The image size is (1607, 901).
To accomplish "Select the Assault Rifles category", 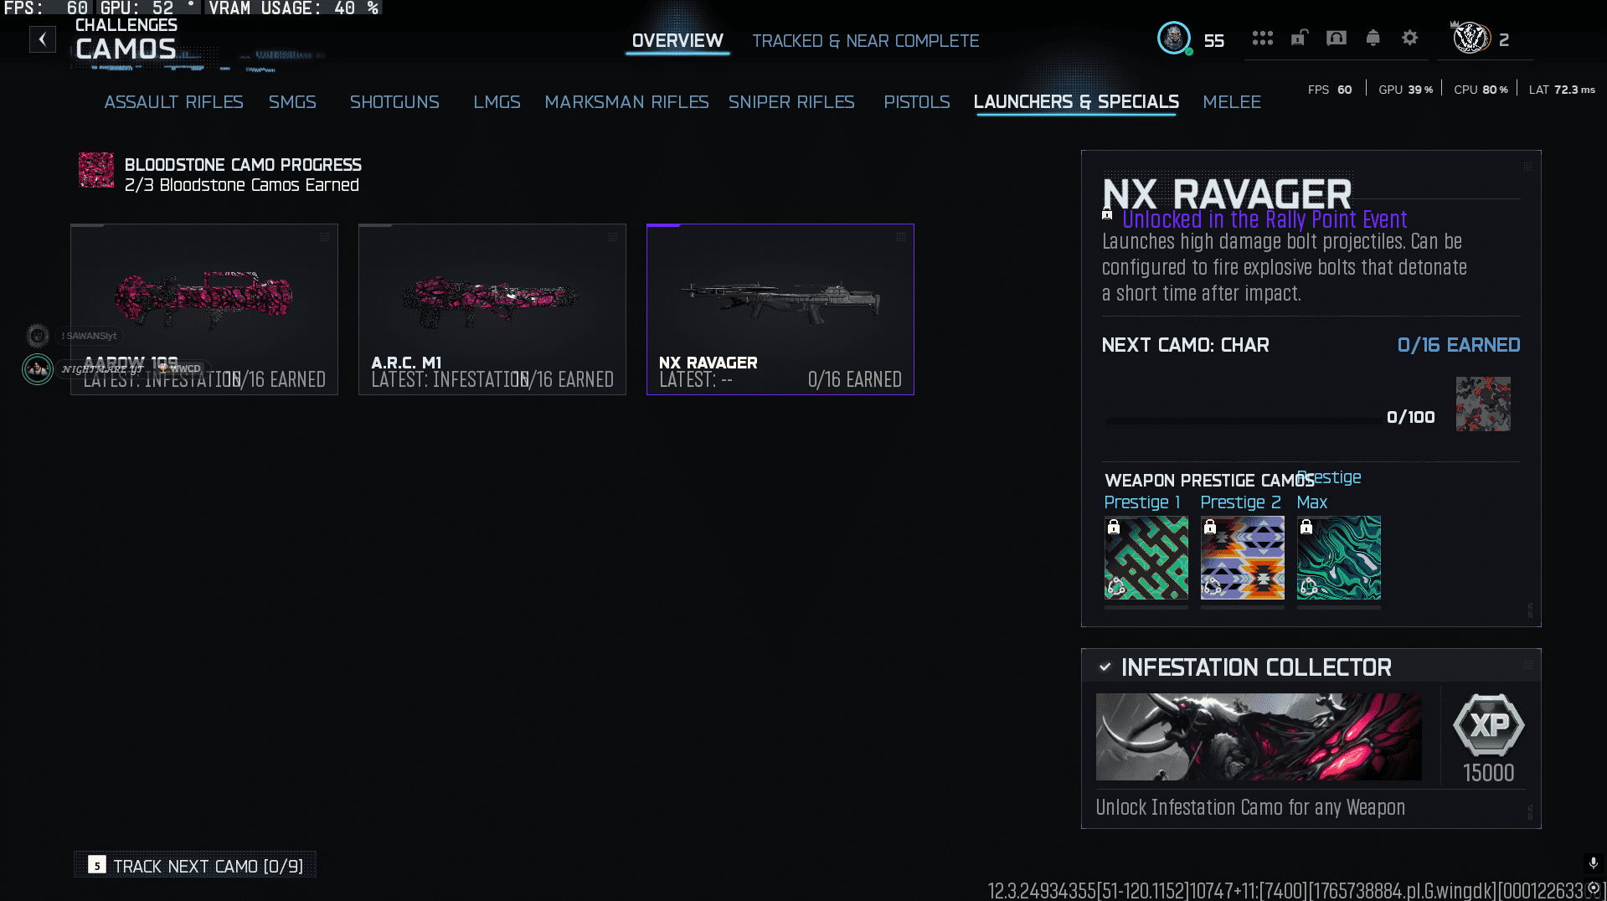I will [173, 102].
